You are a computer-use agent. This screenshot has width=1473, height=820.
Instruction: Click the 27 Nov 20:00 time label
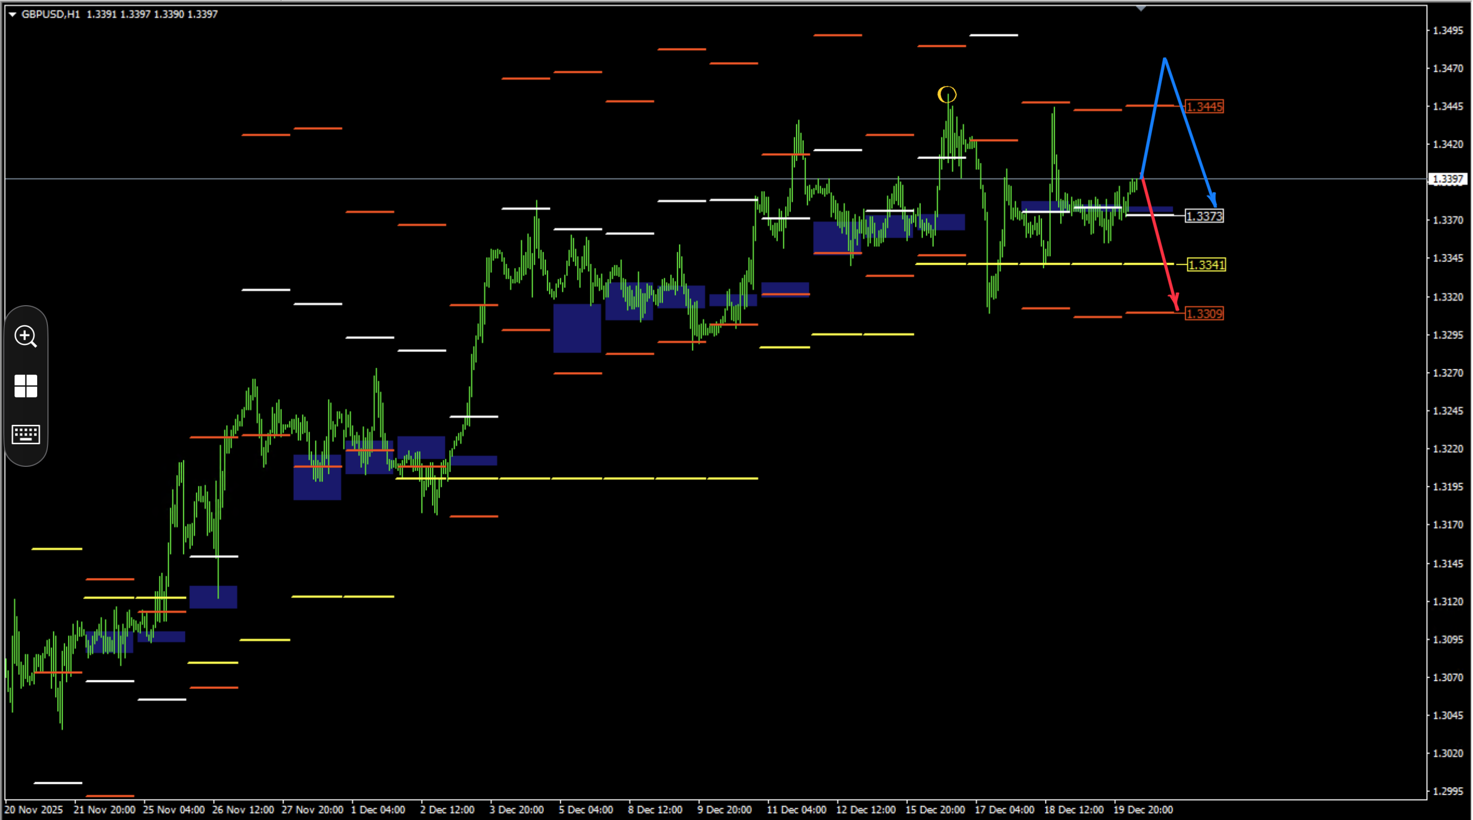[313, 810]
